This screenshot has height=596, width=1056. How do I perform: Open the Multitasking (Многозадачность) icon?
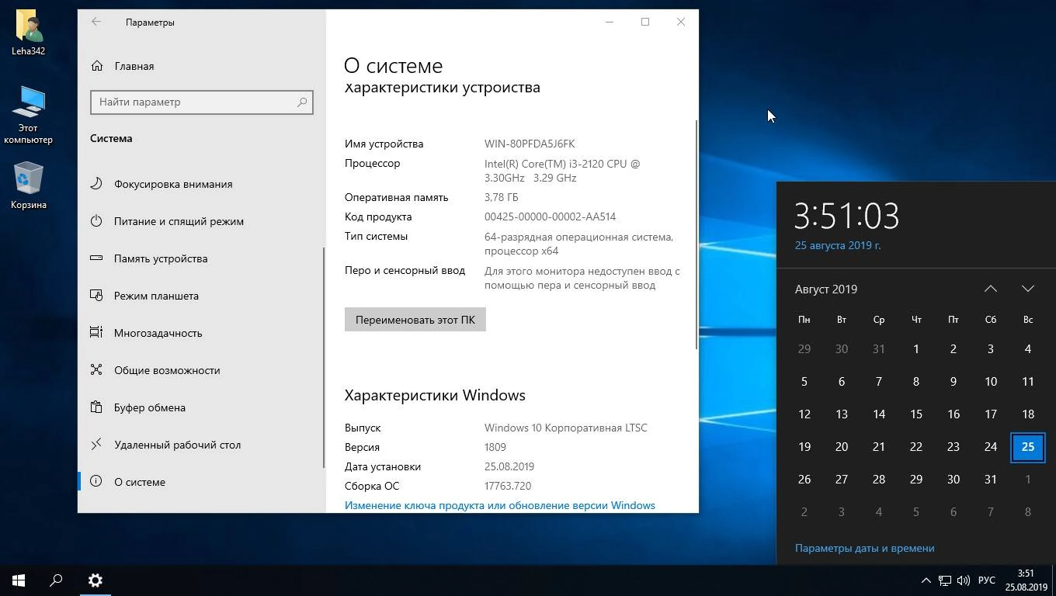click(x=96, y=333)
